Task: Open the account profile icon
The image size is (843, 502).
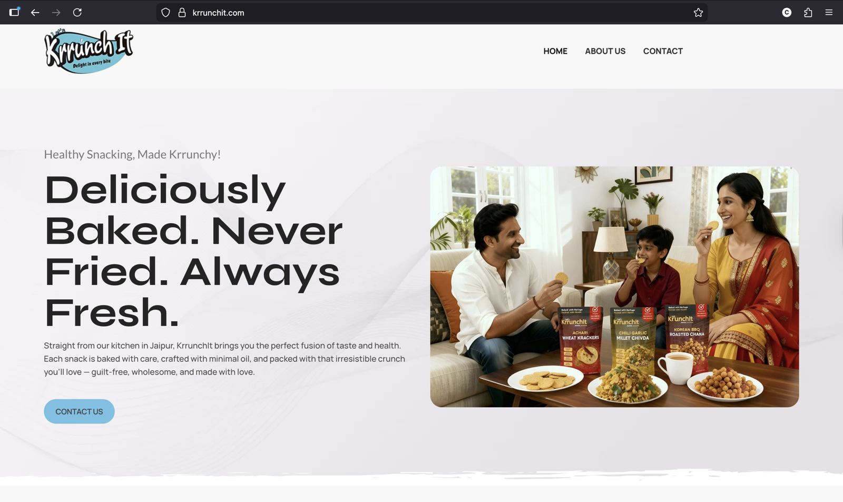Action: point(787,13)
